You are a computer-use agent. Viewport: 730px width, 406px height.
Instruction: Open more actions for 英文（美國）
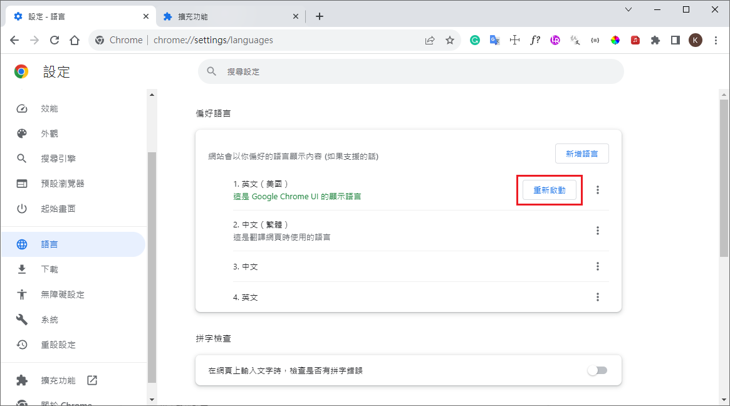coord(597,190)
